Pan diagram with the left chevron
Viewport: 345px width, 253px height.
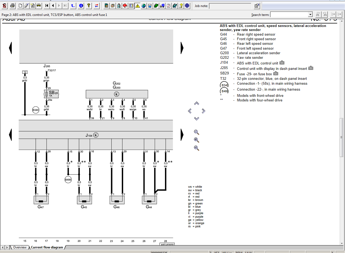click(190, 111)
